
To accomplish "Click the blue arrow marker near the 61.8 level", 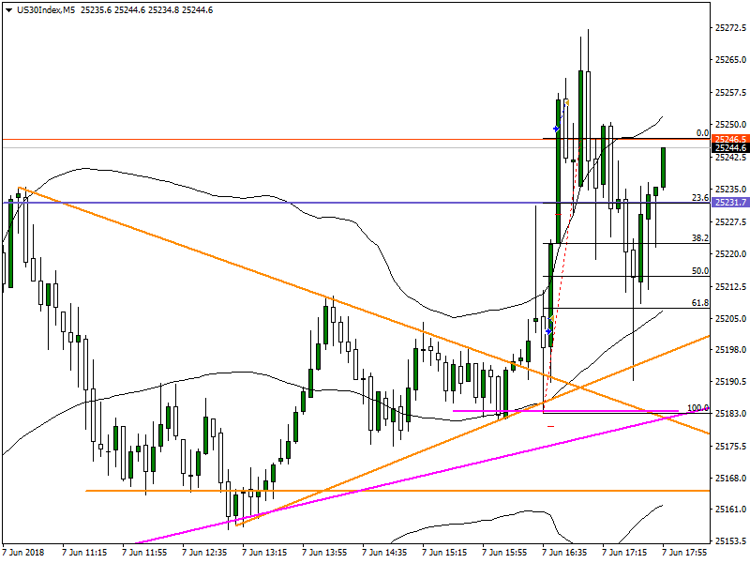I will 548,331.
